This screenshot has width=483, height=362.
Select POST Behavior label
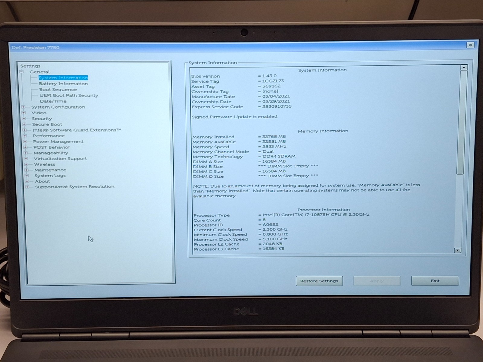pos(52,147)
